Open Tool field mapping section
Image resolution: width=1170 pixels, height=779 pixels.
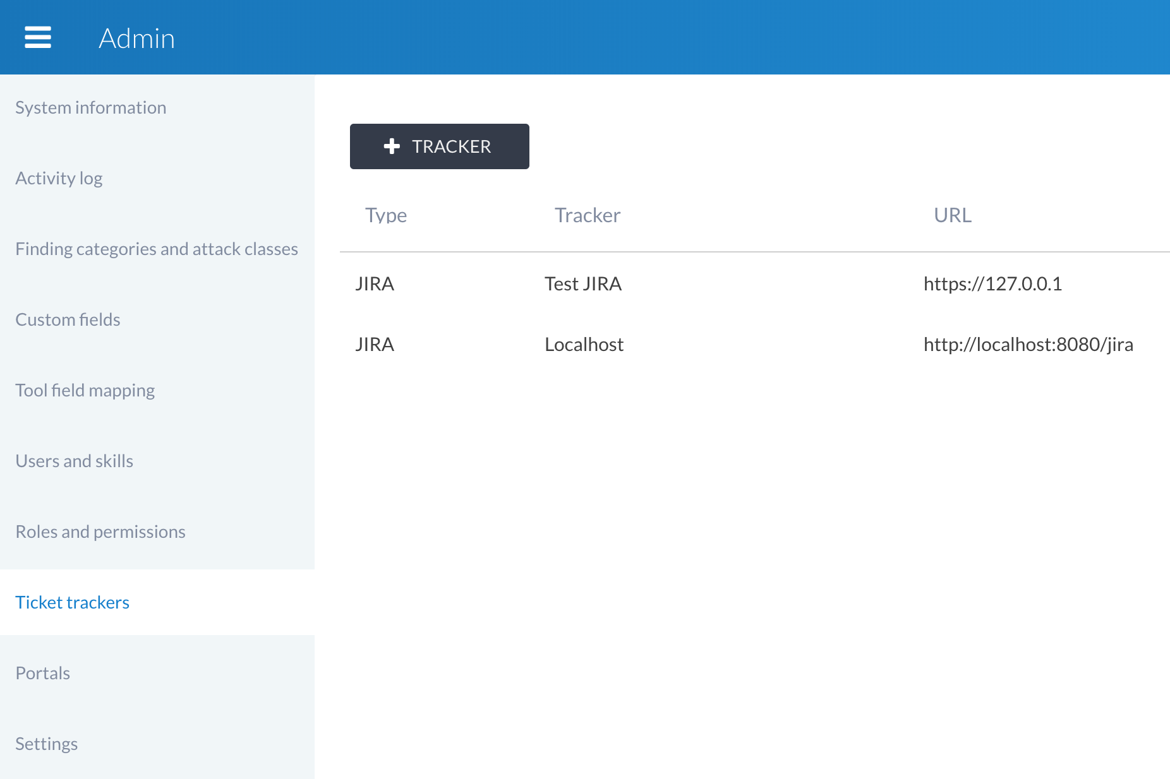pos(85,390)
